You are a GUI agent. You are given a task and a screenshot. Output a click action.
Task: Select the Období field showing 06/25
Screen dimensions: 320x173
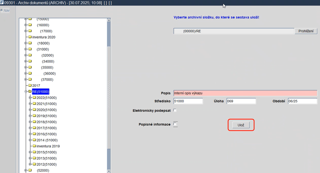pos(302,101)
